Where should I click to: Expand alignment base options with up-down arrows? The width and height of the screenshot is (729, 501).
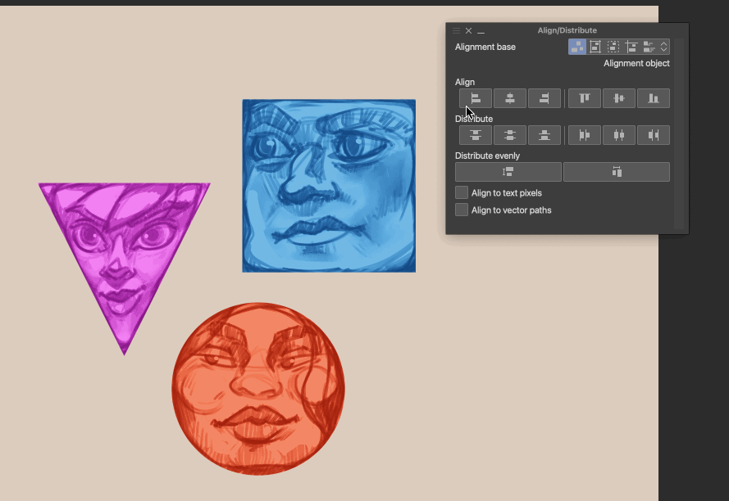[664, 47]
